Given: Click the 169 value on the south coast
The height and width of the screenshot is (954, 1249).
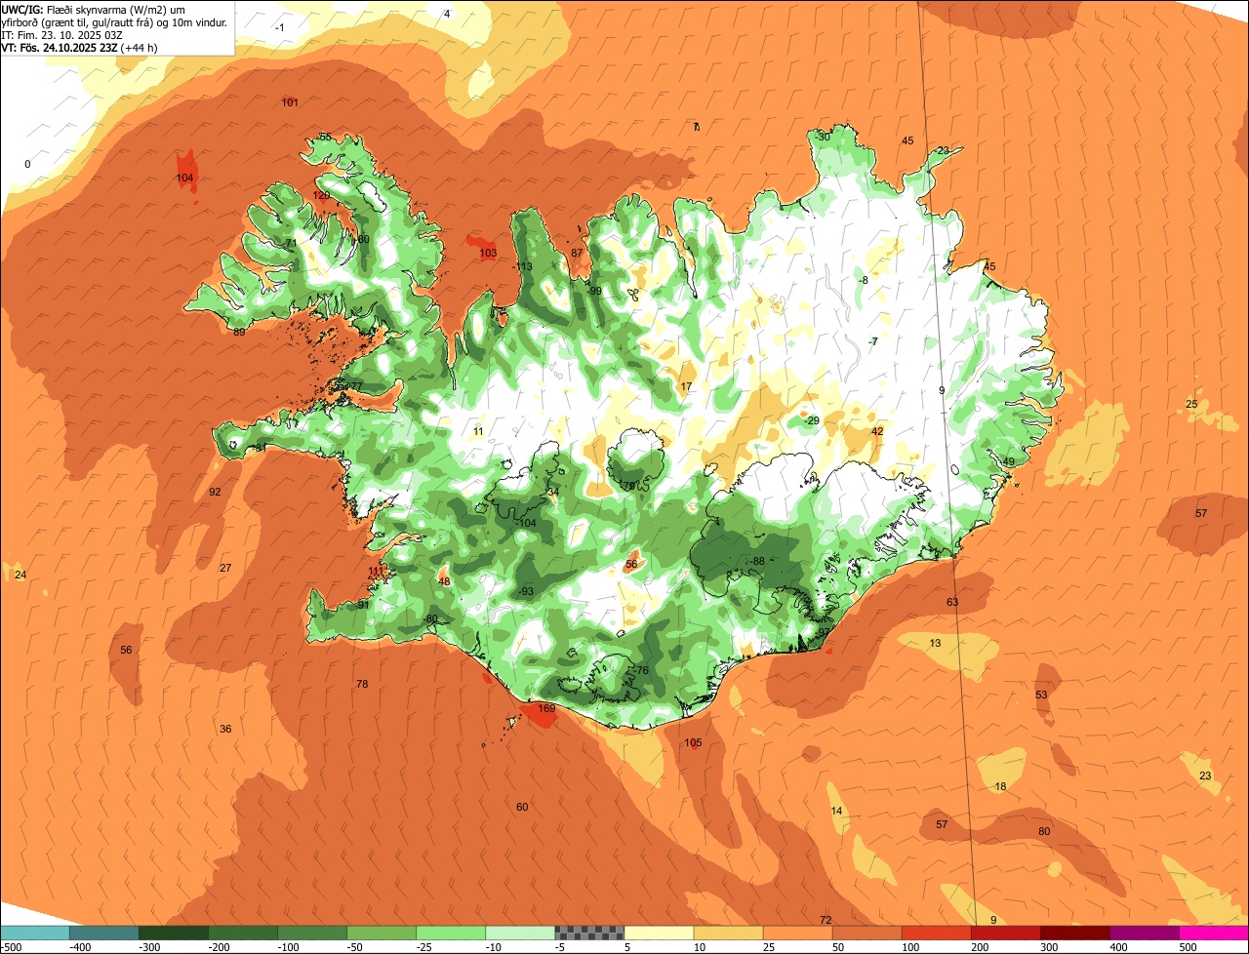Looking at the screenshot, I should [x=546, y=709].
